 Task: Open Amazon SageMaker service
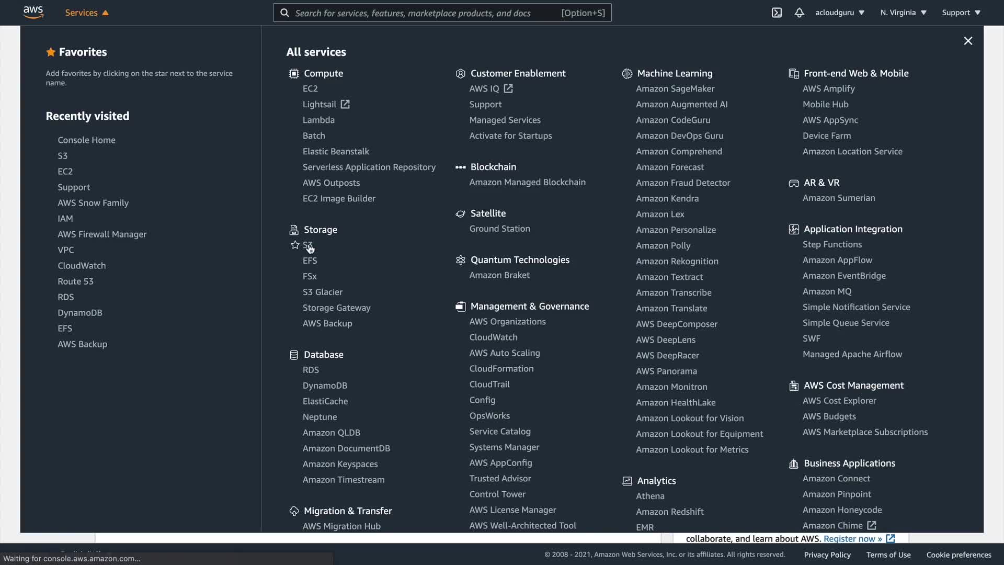point(675,89)
